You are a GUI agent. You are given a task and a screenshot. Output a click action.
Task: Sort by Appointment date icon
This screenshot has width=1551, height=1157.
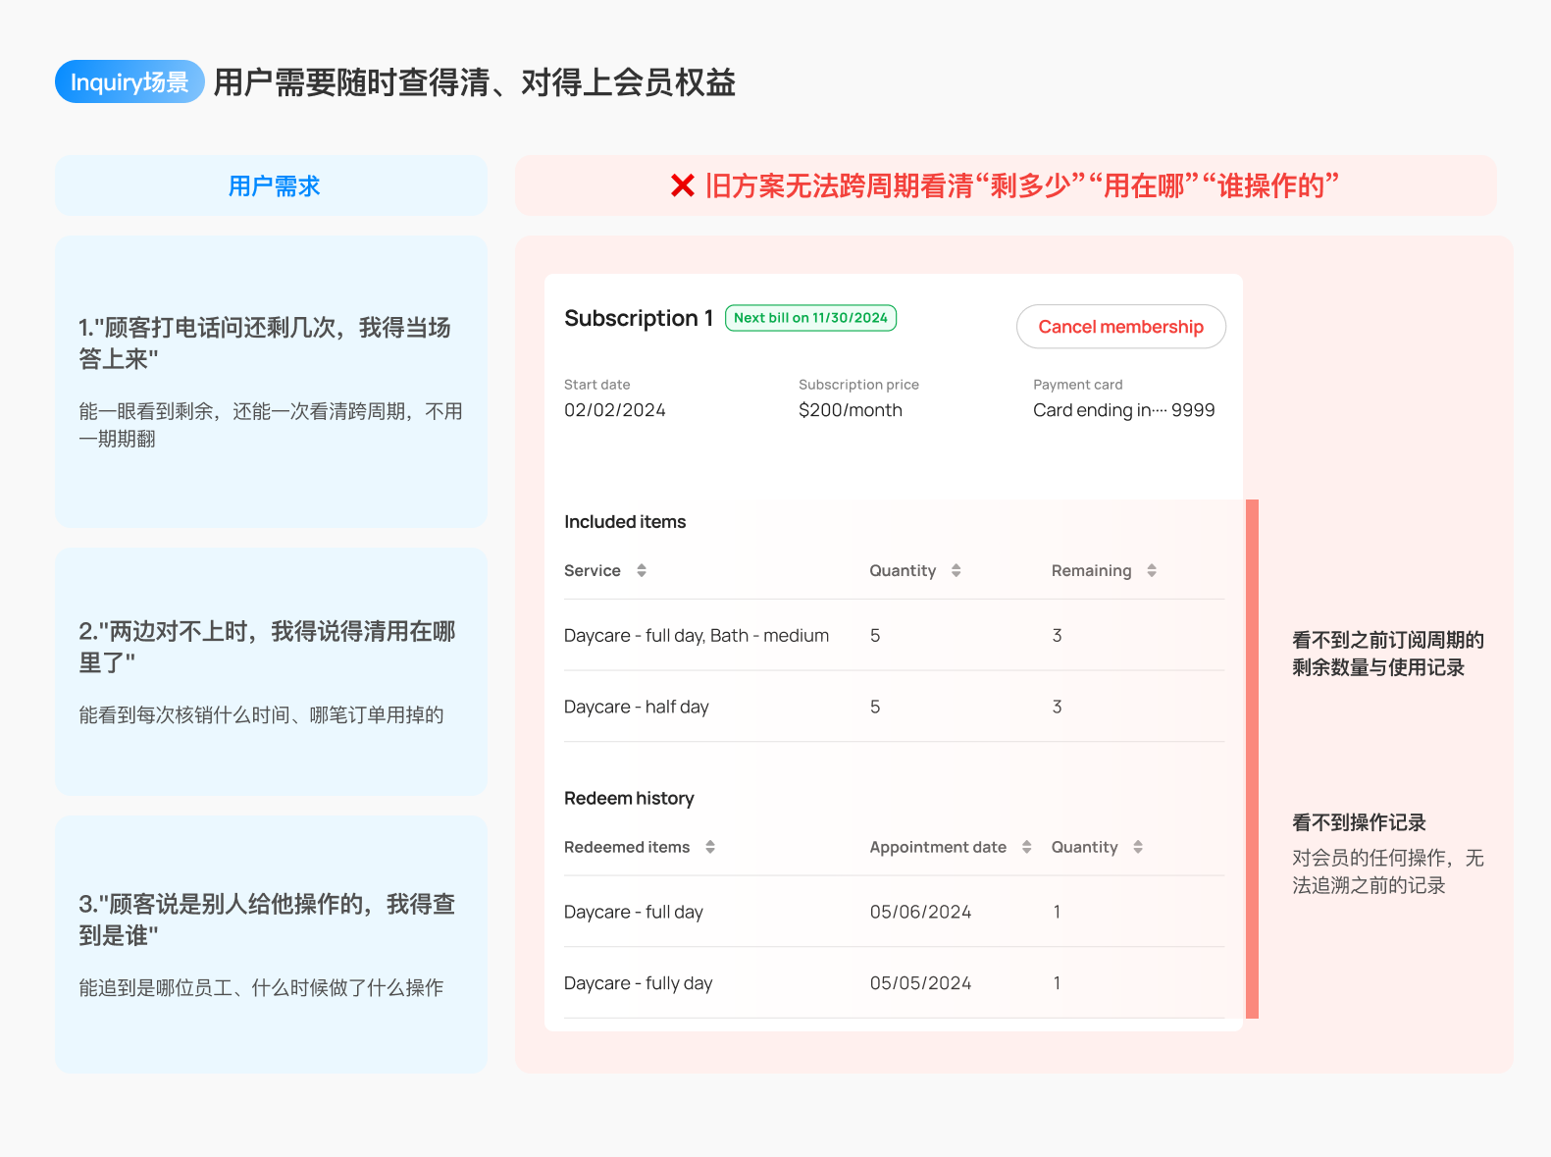click(1026, 847)
